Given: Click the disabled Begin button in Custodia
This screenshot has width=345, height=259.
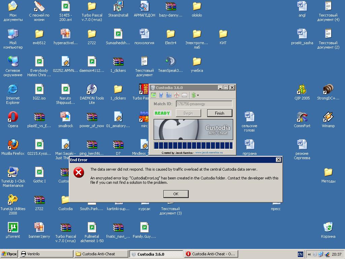Looking at the screenshot, I should (188, 113).
